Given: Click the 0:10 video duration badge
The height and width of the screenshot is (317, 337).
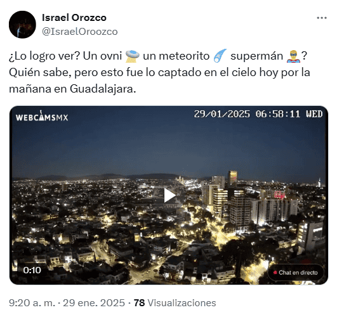Looking at the screenshot, I should (x=32, y=270).
